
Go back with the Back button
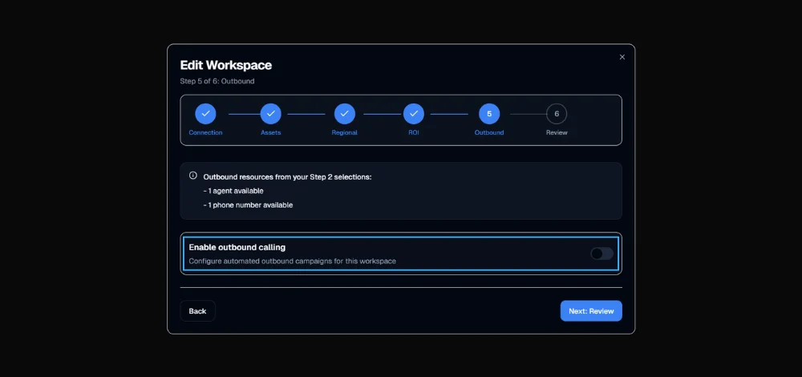coord(197,311)
